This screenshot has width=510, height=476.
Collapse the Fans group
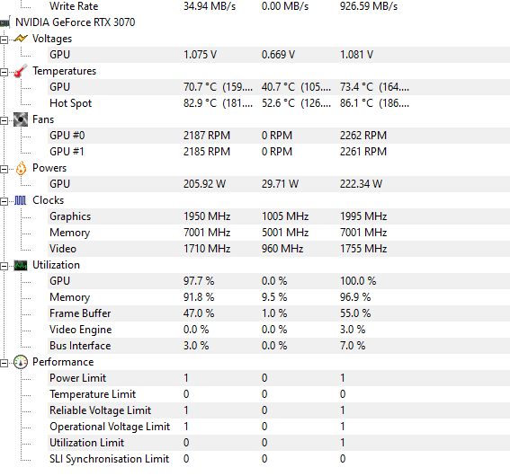(4, 121)
